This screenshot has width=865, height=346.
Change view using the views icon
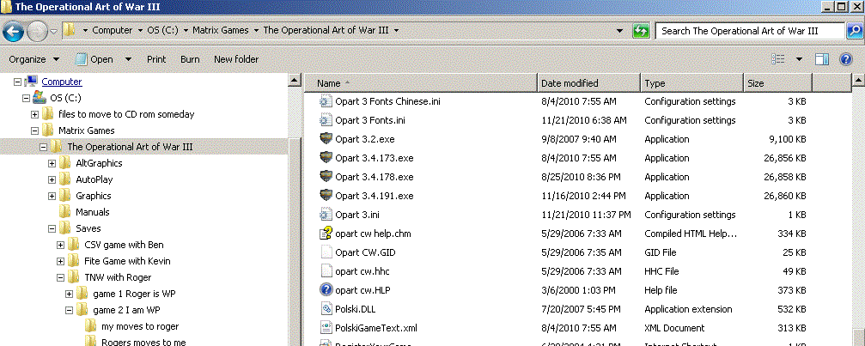click(778, 59)
